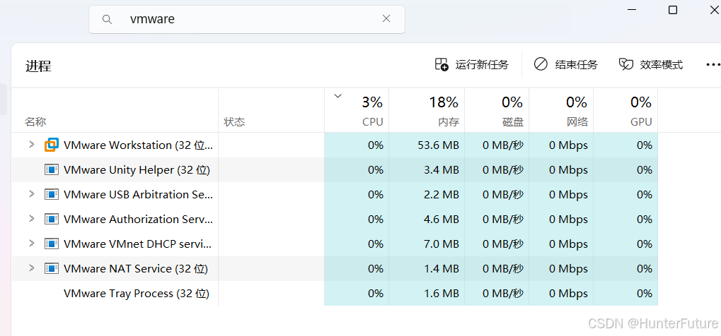Click the 2.2 MB memory value
721x336 pixels.
pyautogui.click(x=442, y=194)
